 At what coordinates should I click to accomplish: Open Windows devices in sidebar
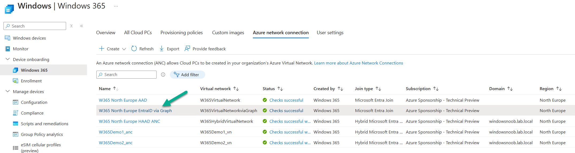29,38
